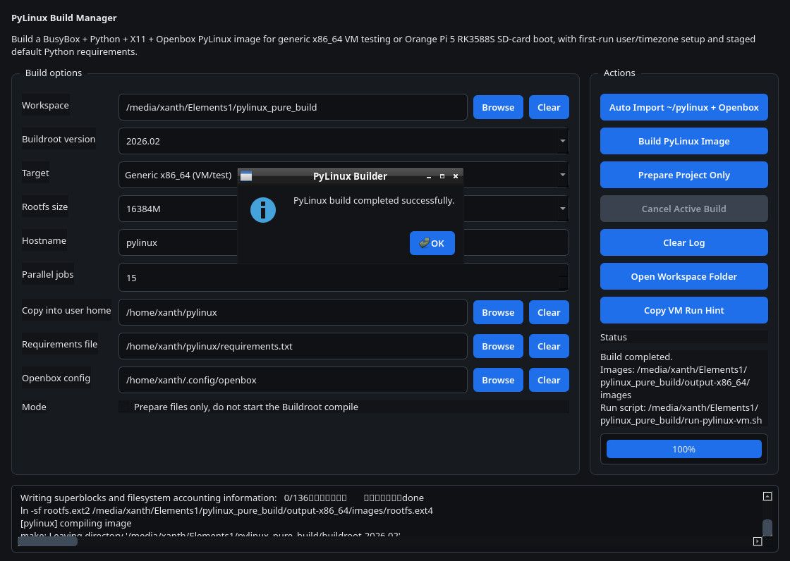Click Build PyLinux Image button
790x561 pixels.
[683, 141]
